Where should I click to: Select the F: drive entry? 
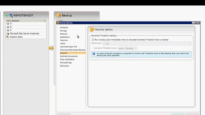coord(26,30)
